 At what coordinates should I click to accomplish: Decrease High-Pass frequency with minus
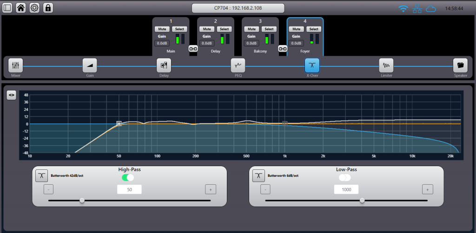(x=48, y=189)
